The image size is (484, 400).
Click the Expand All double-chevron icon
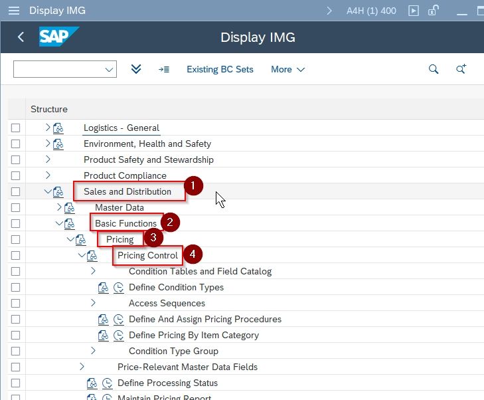pyautogui.click(x=136, y=69)
